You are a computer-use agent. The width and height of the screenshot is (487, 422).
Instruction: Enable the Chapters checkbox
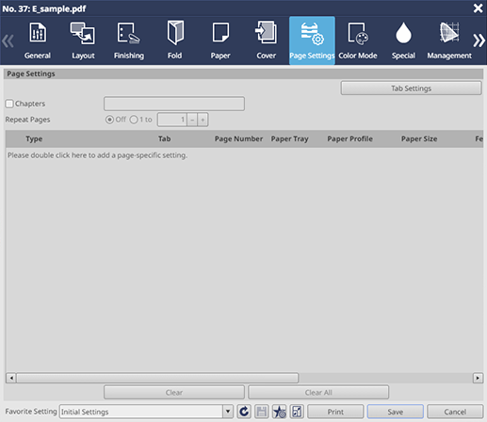coord(9,104)
